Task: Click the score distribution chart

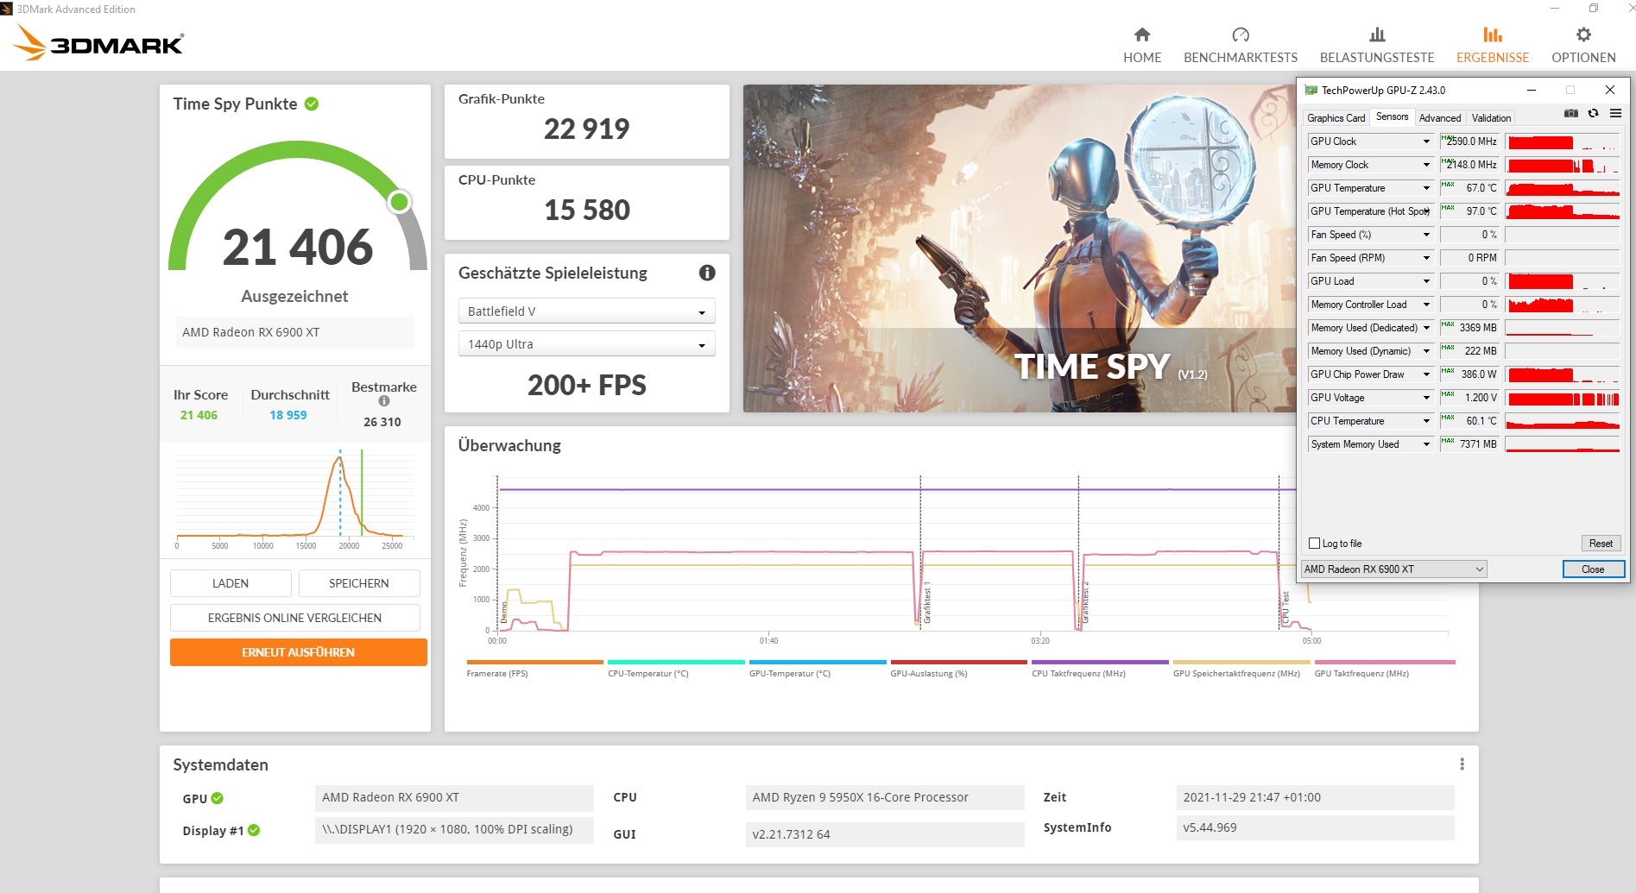Action: point(294,498)
